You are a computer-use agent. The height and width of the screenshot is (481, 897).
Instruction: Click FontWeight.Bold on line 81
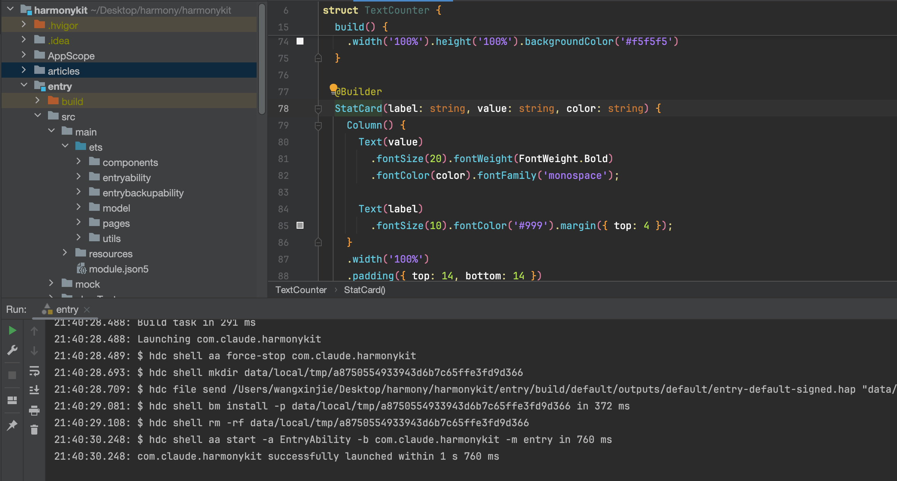563,159
